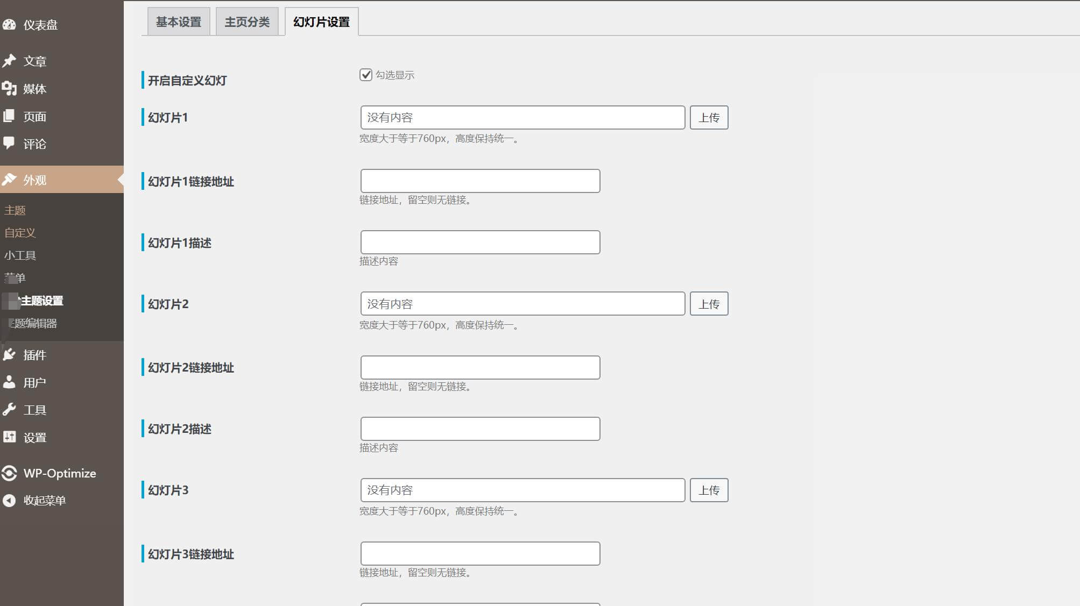Focus the 幻灯片2 image URL field

(x=523, y=304)
